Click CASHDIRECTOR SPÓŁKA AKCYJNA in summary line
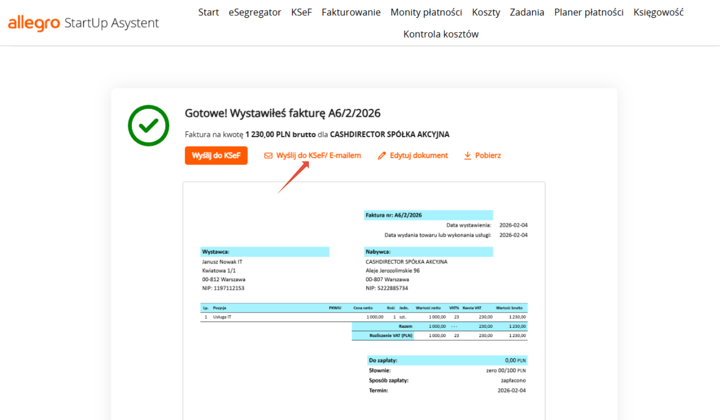 point(390,135)
